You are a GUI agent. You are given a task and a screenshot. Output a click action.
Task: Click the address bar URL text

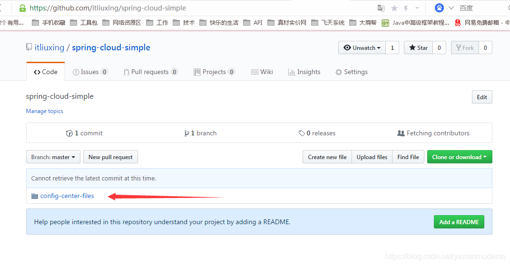(108, 8)
